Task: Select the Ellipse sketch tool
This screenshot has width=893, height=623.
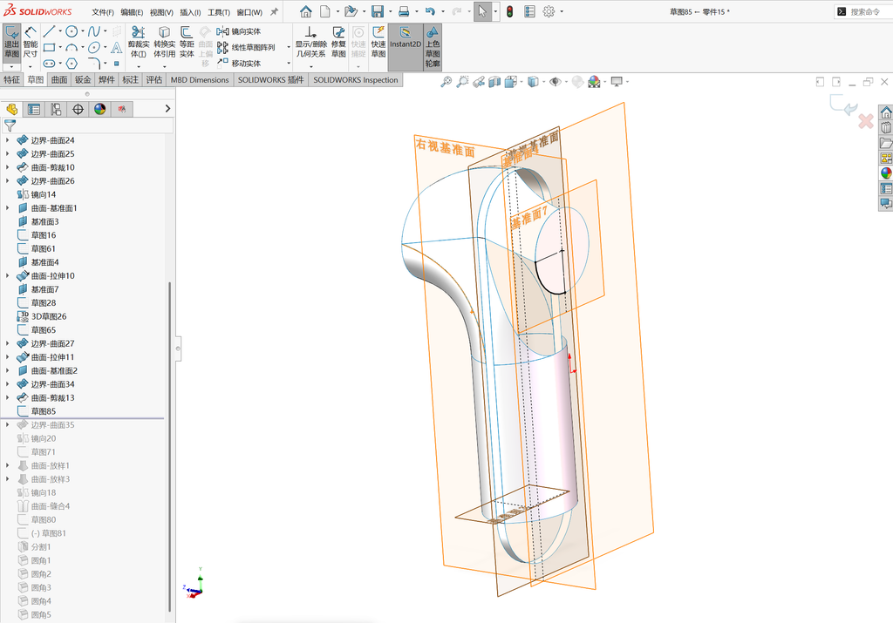Action: [94, 47]
